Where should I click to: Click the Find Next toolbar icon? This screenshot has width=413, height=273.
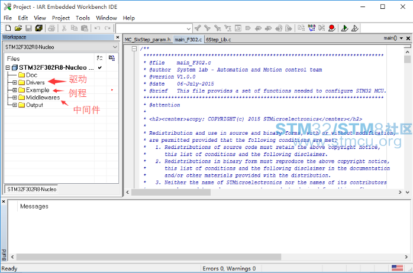tap(208, 28)
